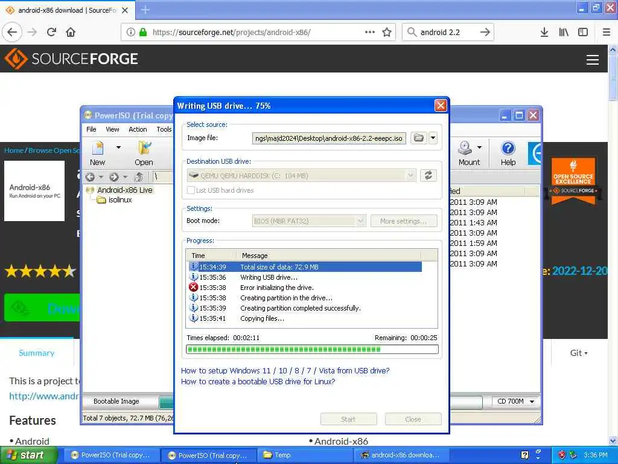Select the isolinux folder in tree
This screenshot has width=618, height=464.
click(x=120, y=199)
